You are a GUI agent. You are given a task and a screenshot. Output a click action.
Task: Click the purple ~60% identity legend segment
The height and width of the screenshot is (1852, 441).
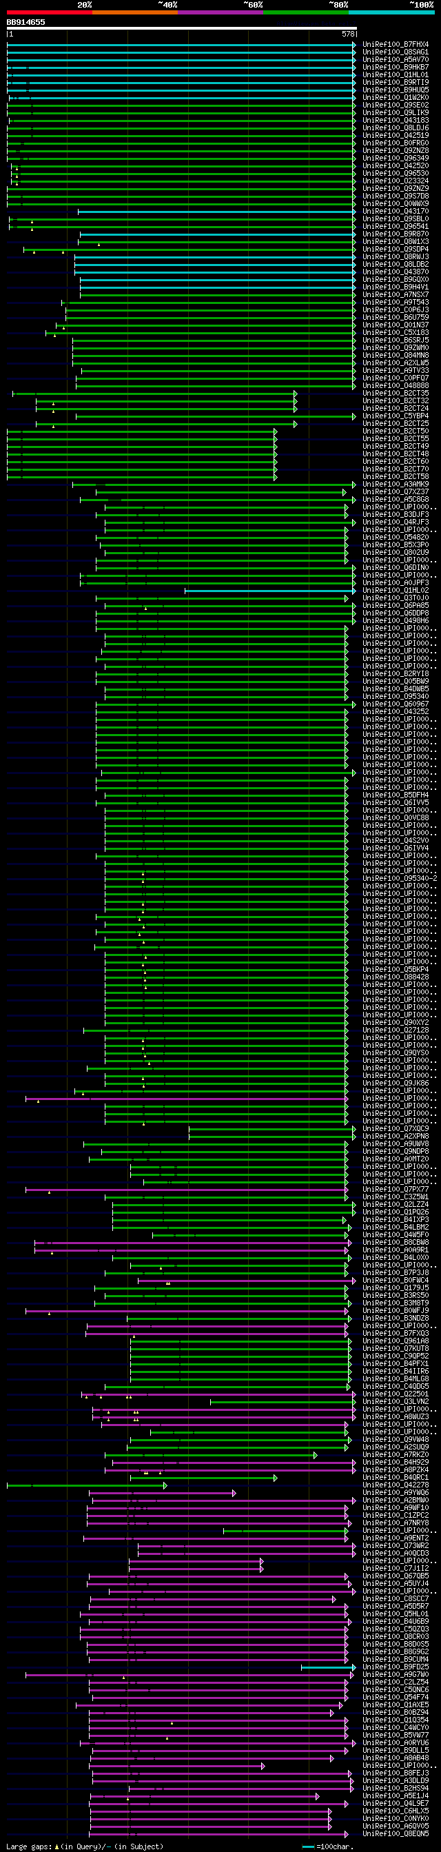pos(220,12)
